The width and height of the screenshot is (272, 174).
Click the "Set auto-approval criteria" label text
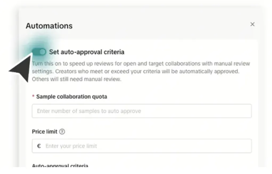coord(86,52)
